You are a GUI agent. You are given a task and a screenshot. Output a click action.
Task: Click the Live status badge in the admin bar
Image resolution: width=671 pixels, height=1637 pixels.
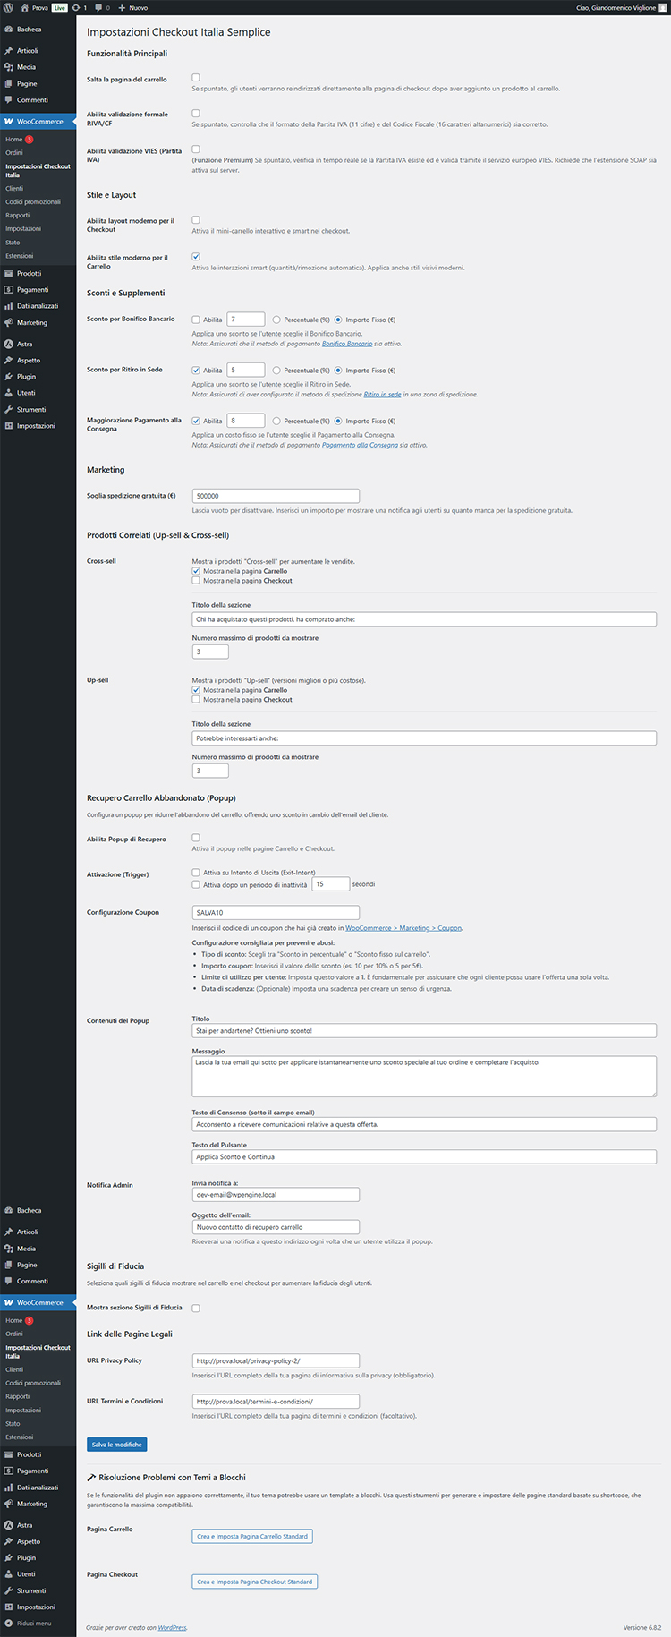[x=60, y=7]
